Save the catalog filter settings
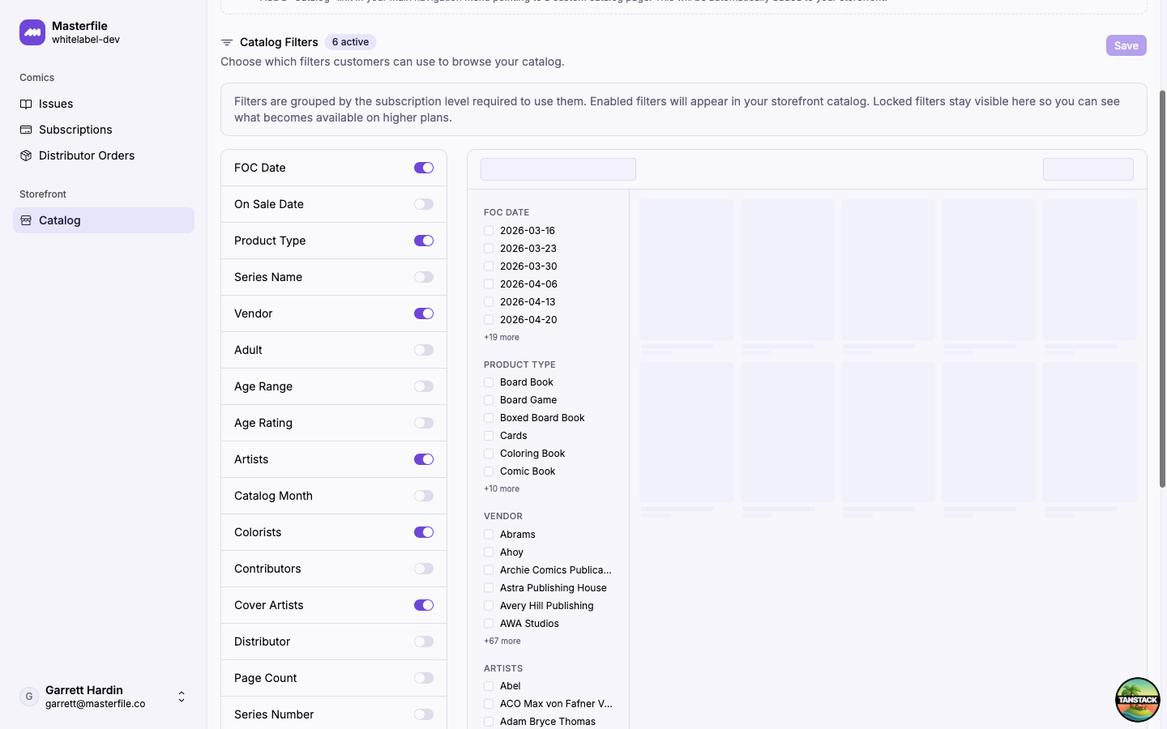 tap(1126, 45)
